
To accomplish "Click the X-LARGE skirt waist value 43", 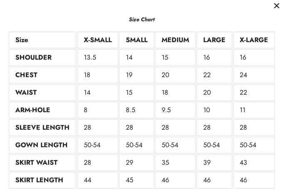I will [x=243, y=163].
